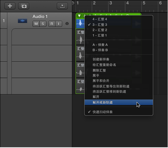The height and width of the screenshot is (148, 168).
Task: Click bar 6 on the timeline ruler
Action: coord(160,3)
